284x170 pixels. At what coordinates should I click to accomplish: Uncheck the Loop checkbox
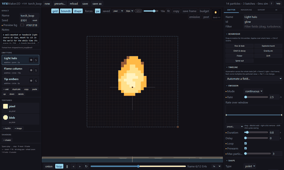tap(246, 144)
